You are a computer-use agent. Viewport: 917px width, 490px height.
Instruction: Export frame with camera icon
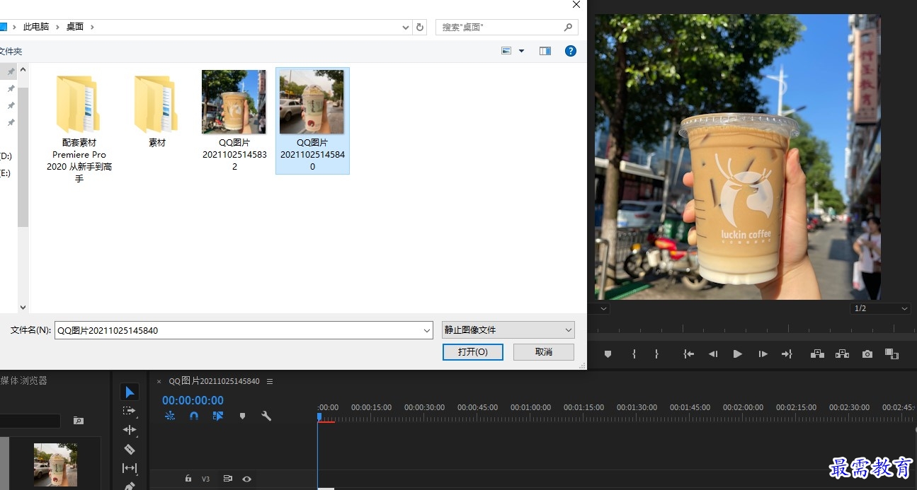pyautogui.click(x=867, y=354)
